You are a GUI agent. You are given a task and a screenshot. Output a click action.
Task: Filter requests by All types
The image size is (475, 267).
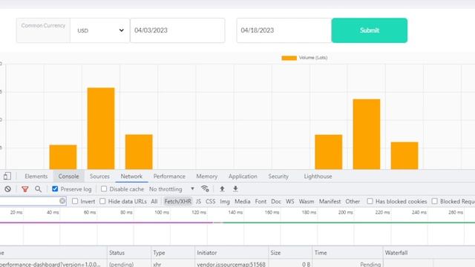154,201
